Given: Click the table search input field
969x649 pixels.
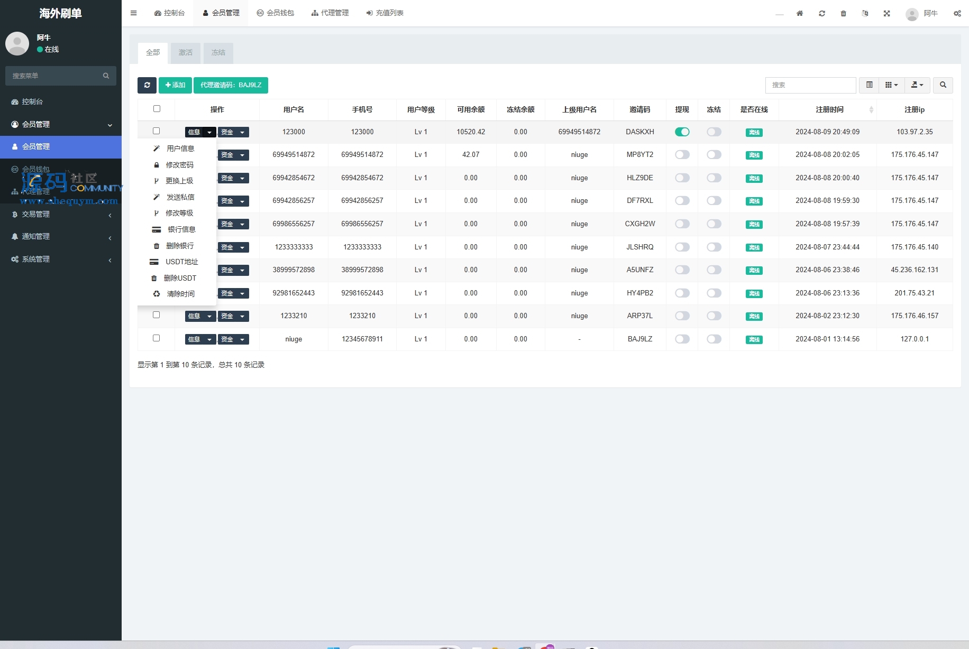Looking at the screenshot, I should (x=810, y=85).
